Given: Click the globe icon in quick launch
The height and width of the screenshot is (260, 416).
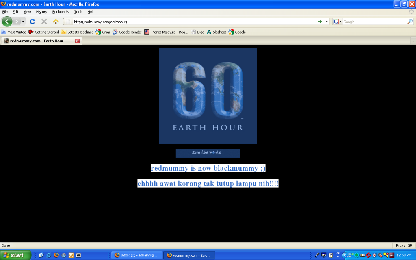Looking at the screenshot, I should (63, 255).
